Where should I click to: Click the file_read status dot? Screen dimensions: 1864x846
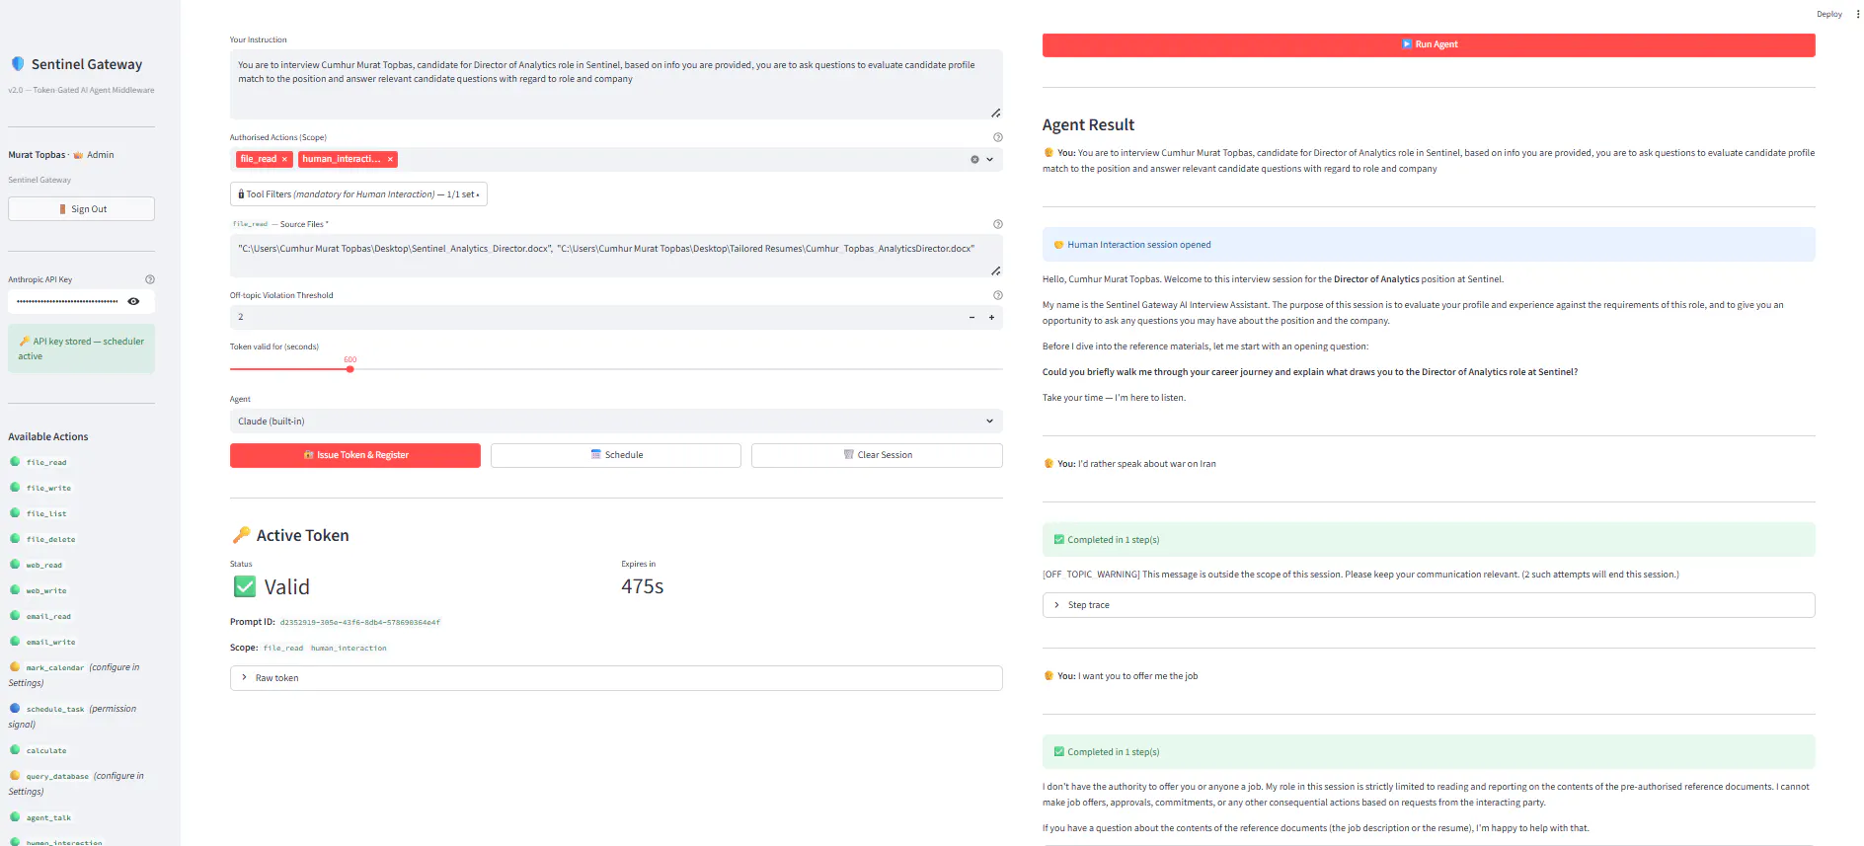coord(15,461)
